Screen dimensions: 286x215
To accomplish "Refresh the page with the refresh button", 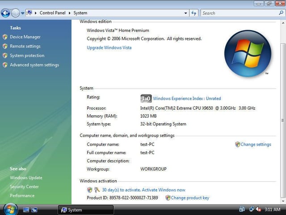I will 193,13.
